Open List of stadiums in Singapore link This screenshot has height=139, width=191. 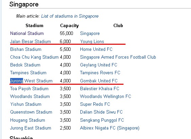(x=70, y=16)
